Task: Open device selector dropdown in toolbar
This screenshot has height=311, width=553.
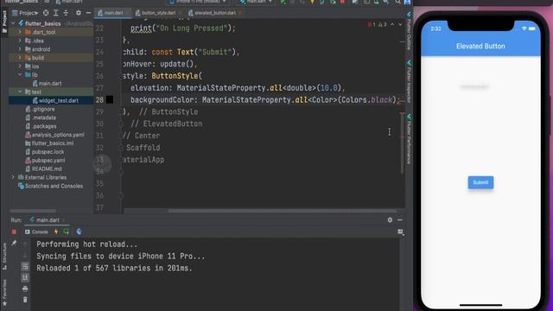Action: 198,2
